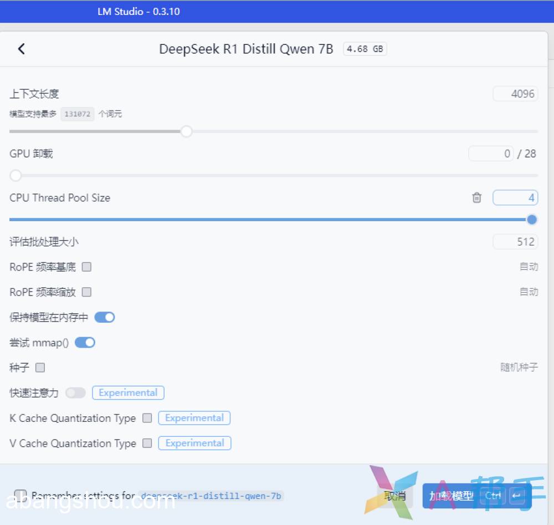Screen dimensions: 554x525
Task: Click the trash icon beside CPU Thread Pool Size
Action: pyautogui.click(x=476, y=198)
